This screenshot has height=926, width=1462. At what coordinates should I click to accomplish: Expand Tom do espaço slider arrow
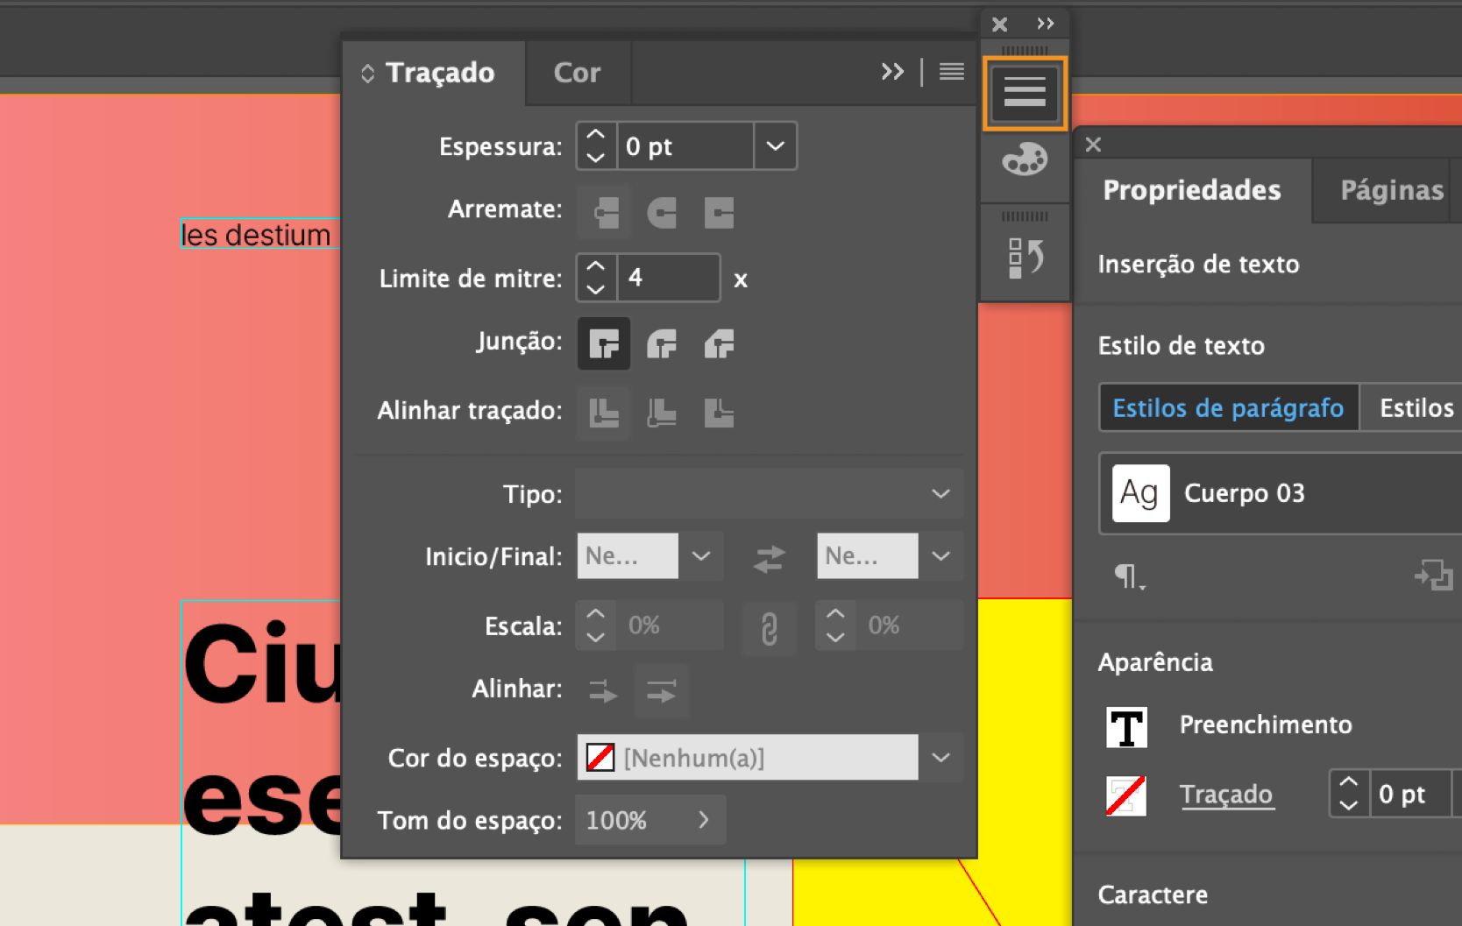[703, 820]
